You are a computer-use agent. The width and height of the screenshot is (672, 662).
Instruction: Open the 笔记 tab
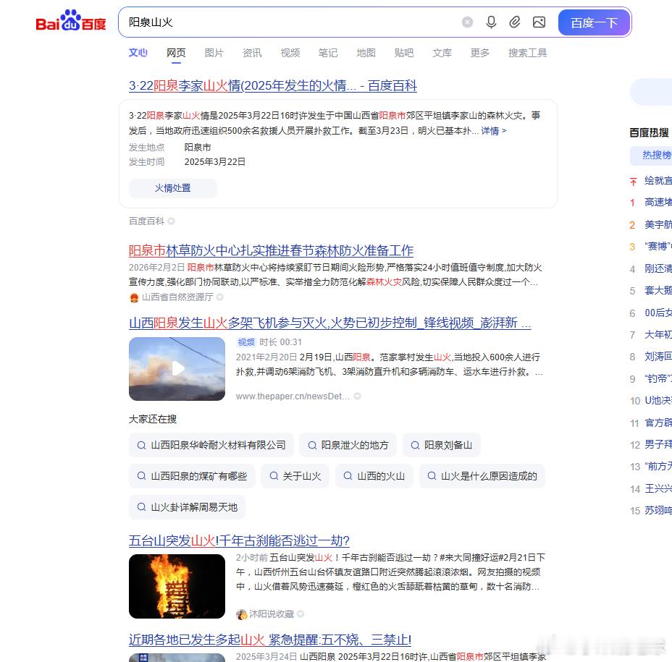(328, 53)
